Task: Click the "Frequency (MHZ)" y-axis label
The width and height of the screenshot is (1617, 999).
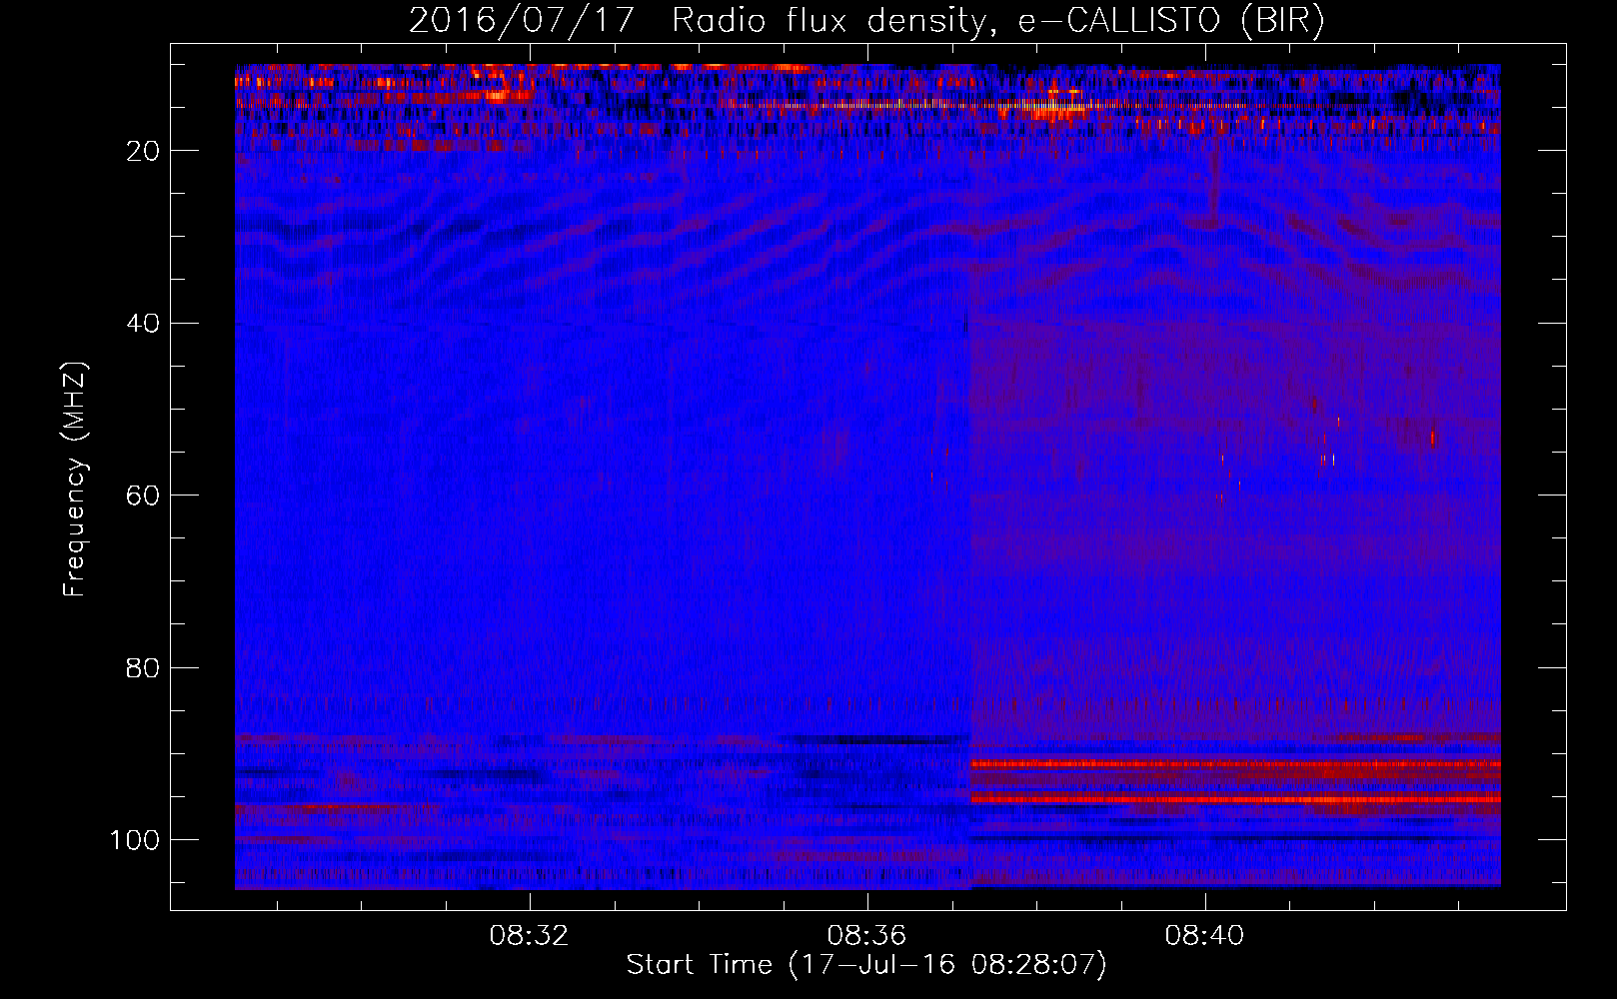Action: 75,480
